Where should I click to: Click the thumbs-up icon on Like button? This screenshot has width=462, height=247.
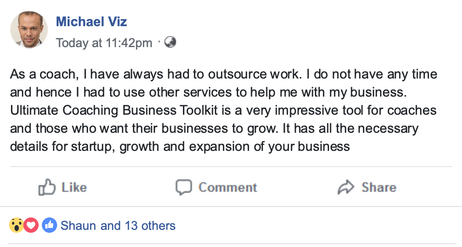(47, 188)
